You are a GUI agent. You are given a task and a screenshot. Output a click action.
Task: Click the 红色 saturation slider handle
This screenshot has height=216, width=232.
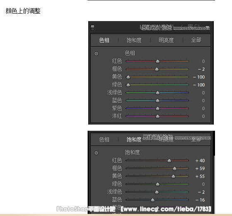169,161
